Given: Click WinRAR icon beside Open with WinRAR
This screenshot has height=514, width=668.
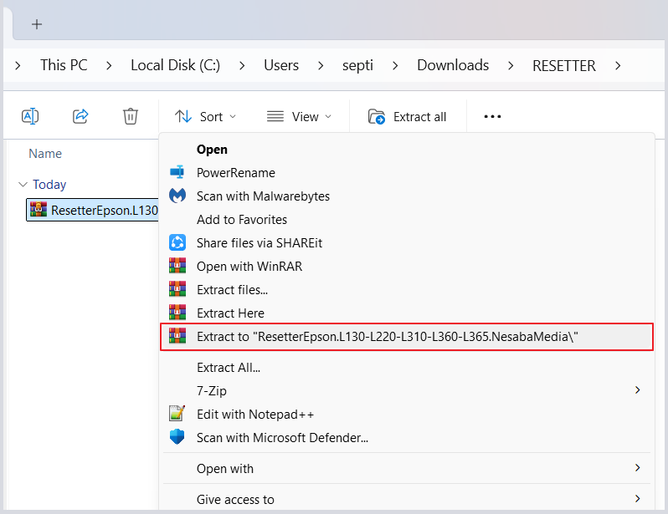Looking at the screenshot, I should 177,266.
